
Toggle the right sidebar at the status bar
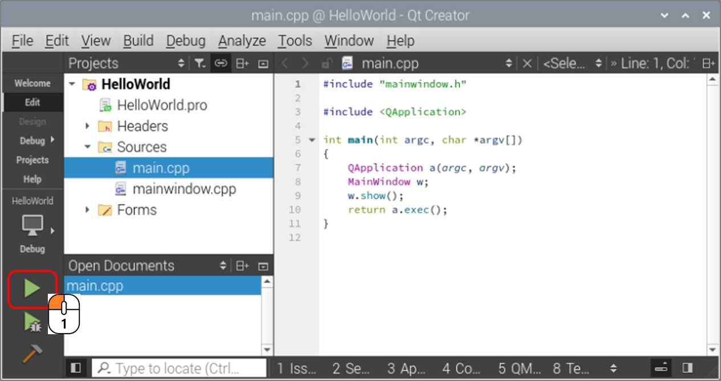point(687,368)
